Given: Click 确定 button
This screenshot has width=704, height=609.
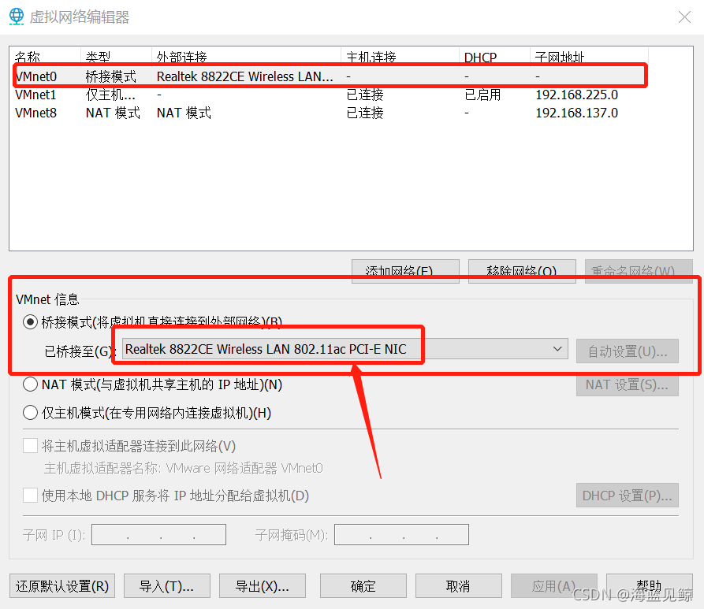Looking at the screenshot, I should point(363,586).
